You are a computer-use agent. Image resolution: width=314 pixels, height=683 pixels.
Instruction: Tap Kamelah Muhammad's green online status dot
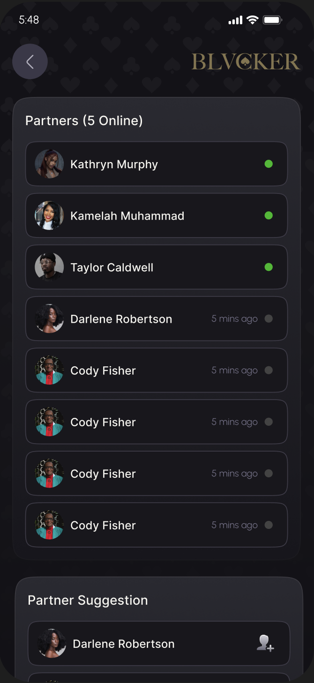click(269, 215)
